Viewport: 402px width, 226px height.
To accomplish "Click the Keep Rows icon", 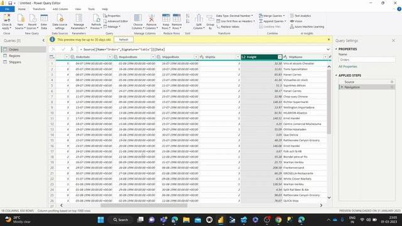I will [x=166, y=18].
